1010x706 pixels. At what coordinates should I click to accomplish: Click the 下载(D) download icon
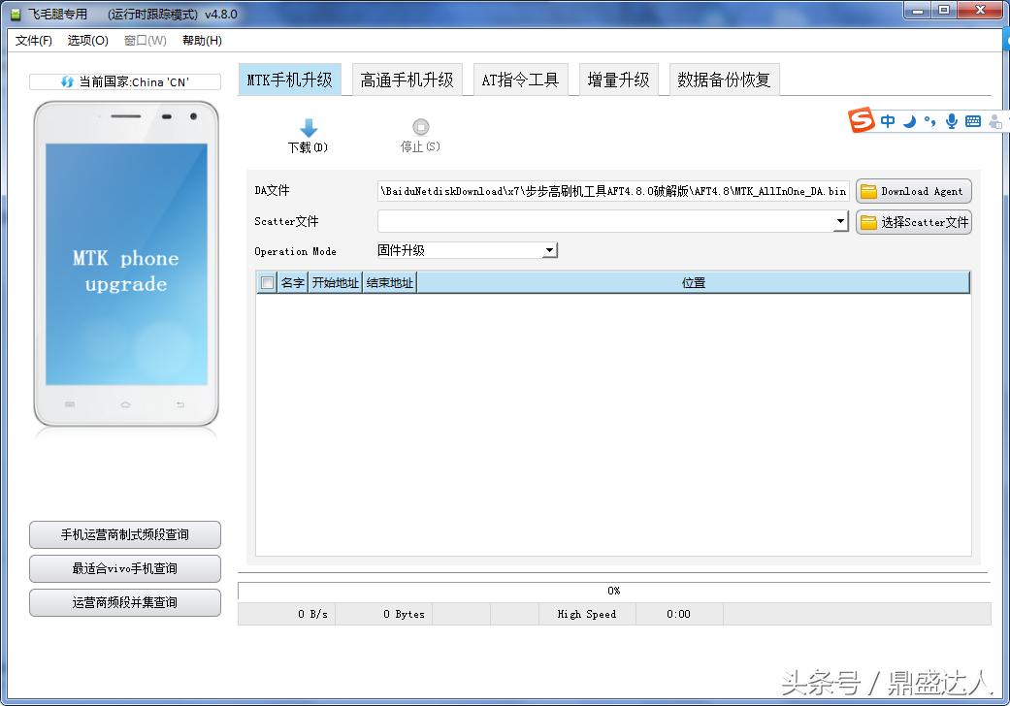(309, 127)
